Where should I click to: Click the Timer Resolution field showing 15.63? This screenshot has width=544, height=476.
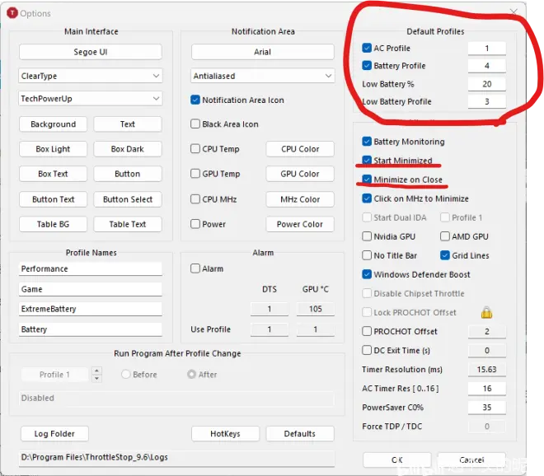[487, 370]
